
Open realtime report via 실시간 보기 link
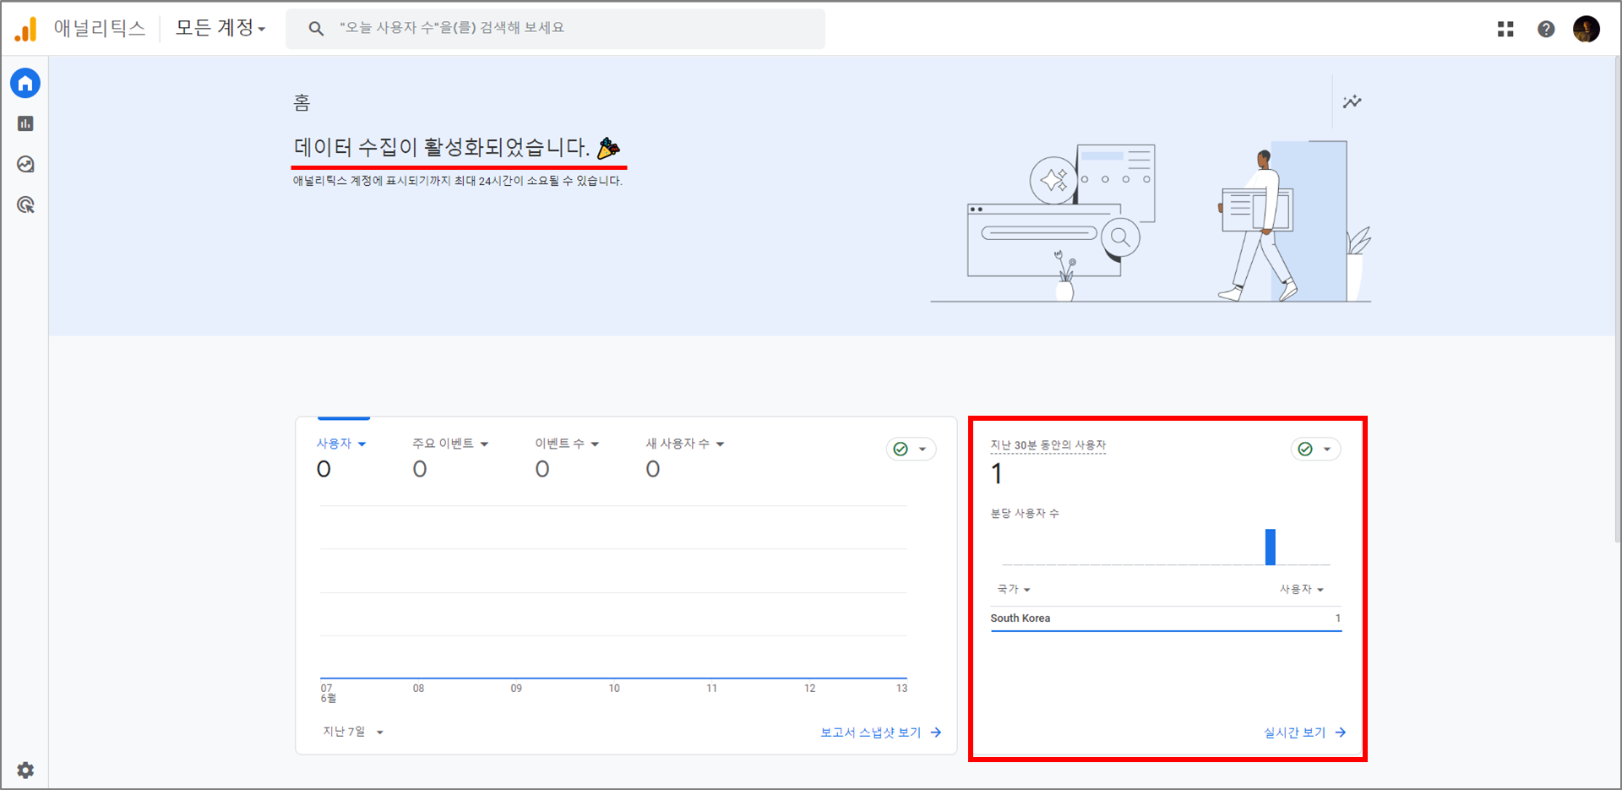(1298, 733)
